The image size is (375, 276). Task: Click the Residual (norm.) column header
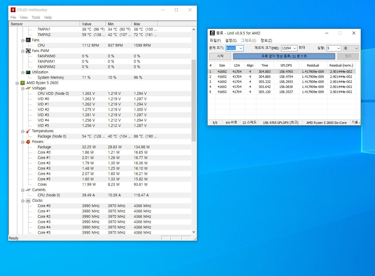click(341, 65)
